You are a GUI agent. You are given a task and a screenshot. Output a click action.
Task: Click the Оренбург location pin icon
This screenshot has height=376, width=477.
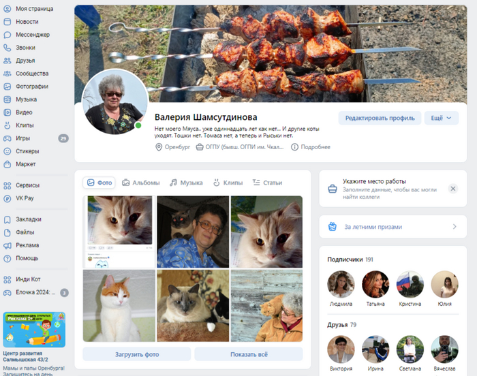click(x=159, y=147)
